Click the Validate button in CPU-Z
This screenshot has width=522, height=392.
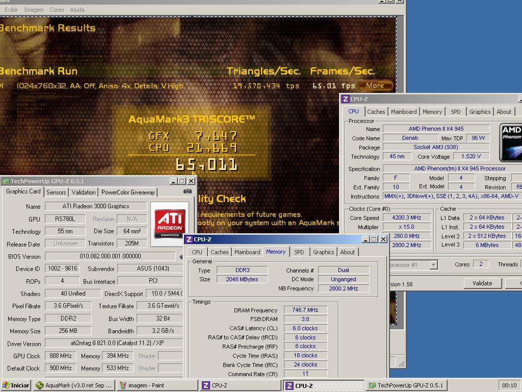pos(482,283)
